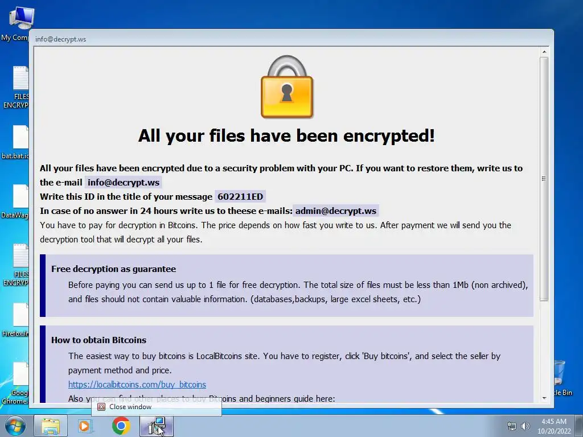Click the scrollbar up arrow
Image resolution: width=583 pixels, height=437 pixels.
[544, 52]
